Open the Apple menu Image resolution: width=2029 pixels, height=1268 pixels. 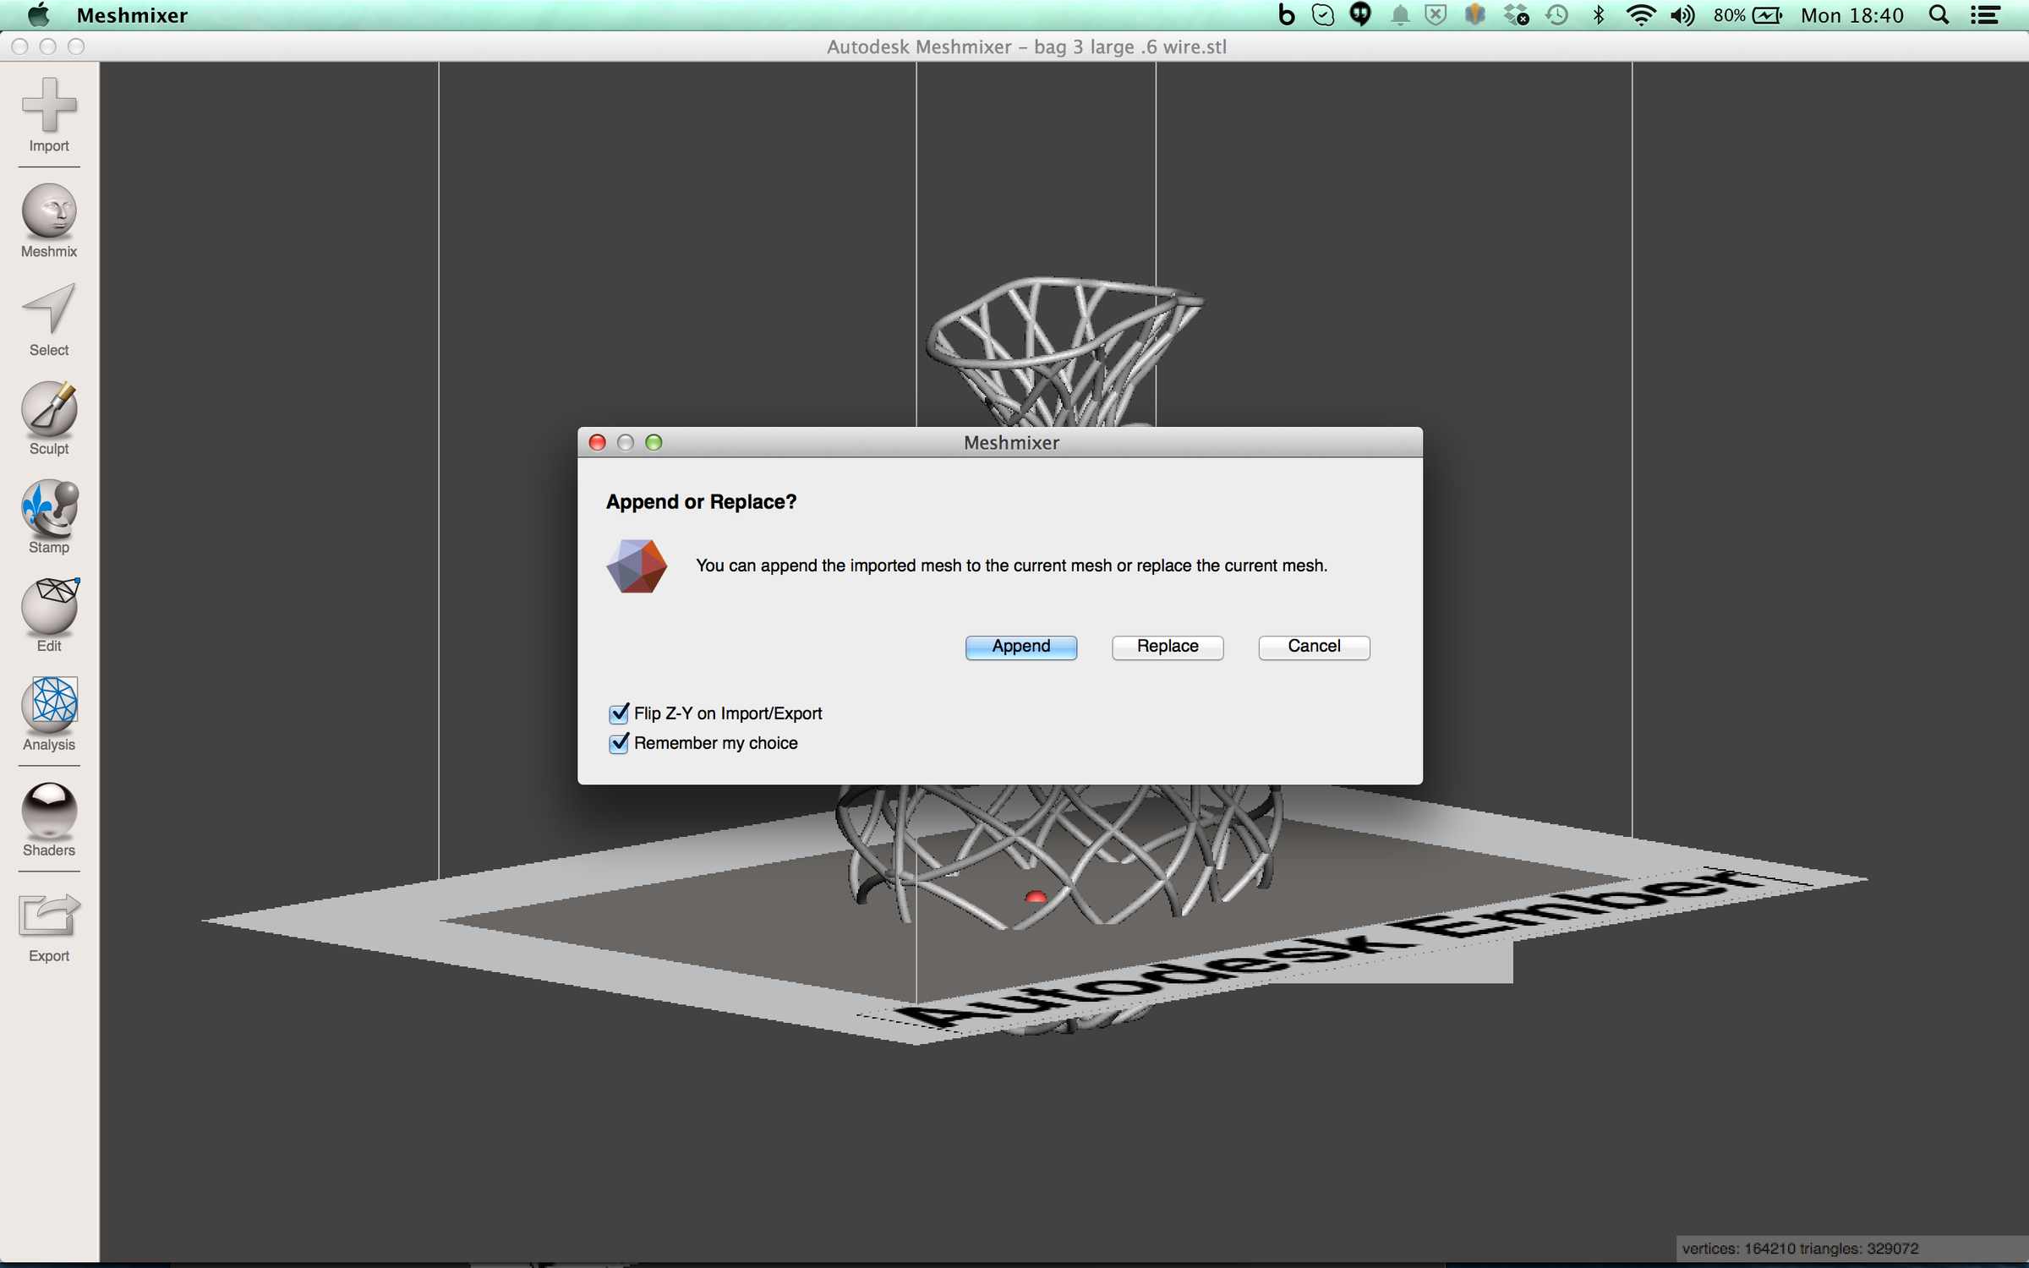point(37,14)
